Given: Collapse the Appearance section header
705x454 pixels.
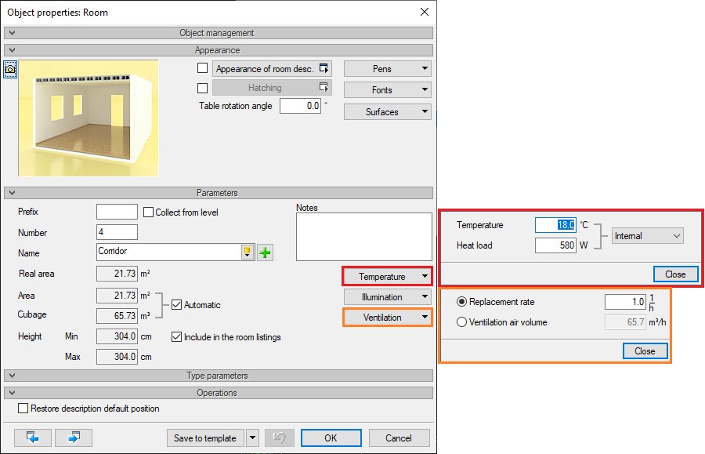Looking at the screenshot, I should (219, 50).
